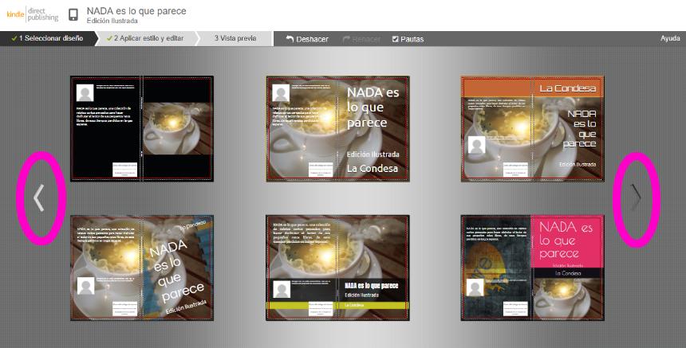
Task: Click the author photo placeholder on orange cover
Action: pyautogui.click(x=477, y=145)
